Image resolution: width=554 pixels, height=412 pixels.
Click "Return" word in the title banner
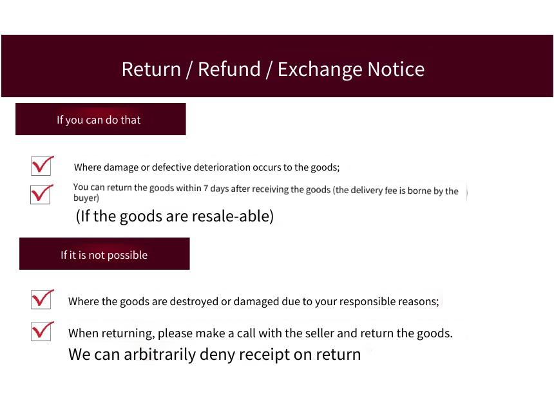tap(151, 69)
